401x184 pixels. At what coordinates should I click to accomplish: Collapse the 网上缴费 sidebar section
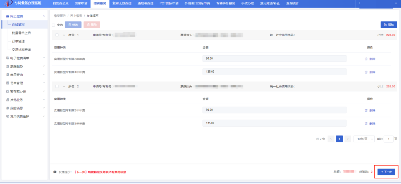(x=44, y=16)
